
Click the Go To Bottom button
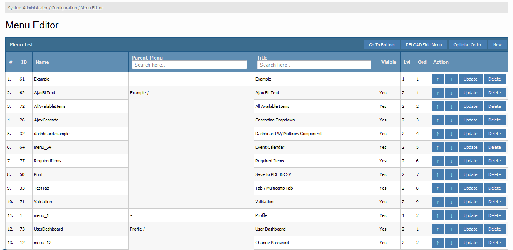coord(381,45)
